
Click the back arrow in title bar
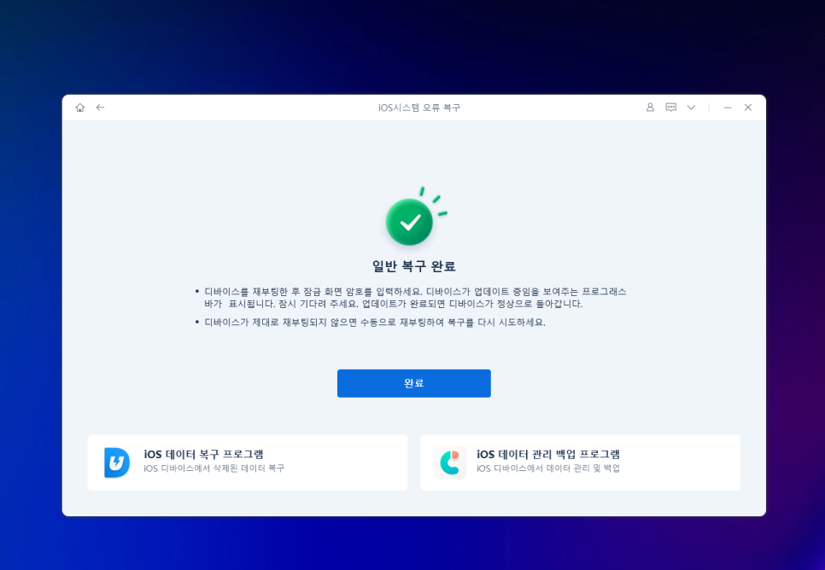coord(100,108)
